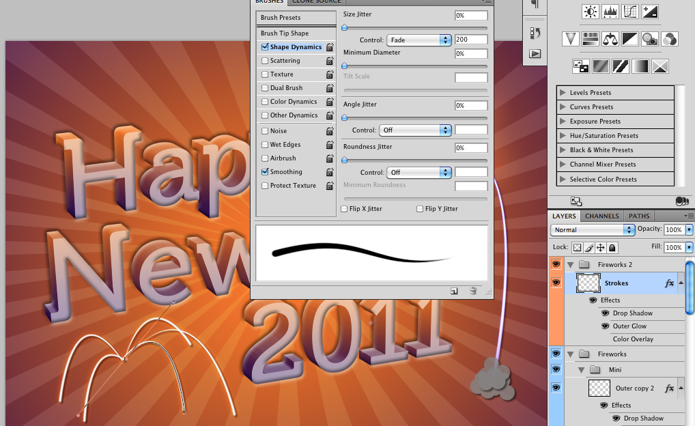This screenshot has width=695, height=426.
Task: Add a Gradient Map adjustment
Action: click(x=640, y=66)
